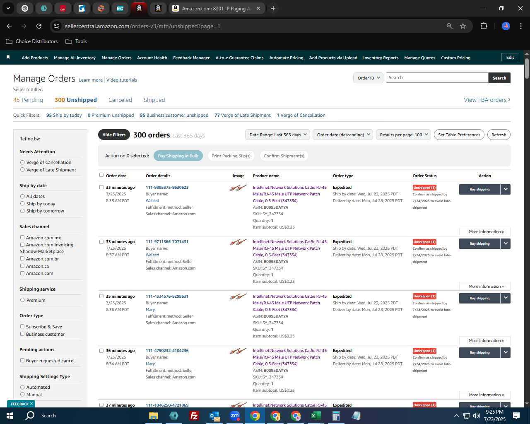Expand Buy shipping arrow for order 111-4790232-4104236
The width and height of the screenshot is (530, 424).
pyautogui.click(x=506, y=352)
